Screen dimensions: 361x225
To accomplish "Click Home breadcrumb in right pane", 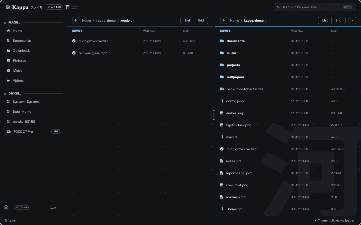I will [x=235, y=20].
